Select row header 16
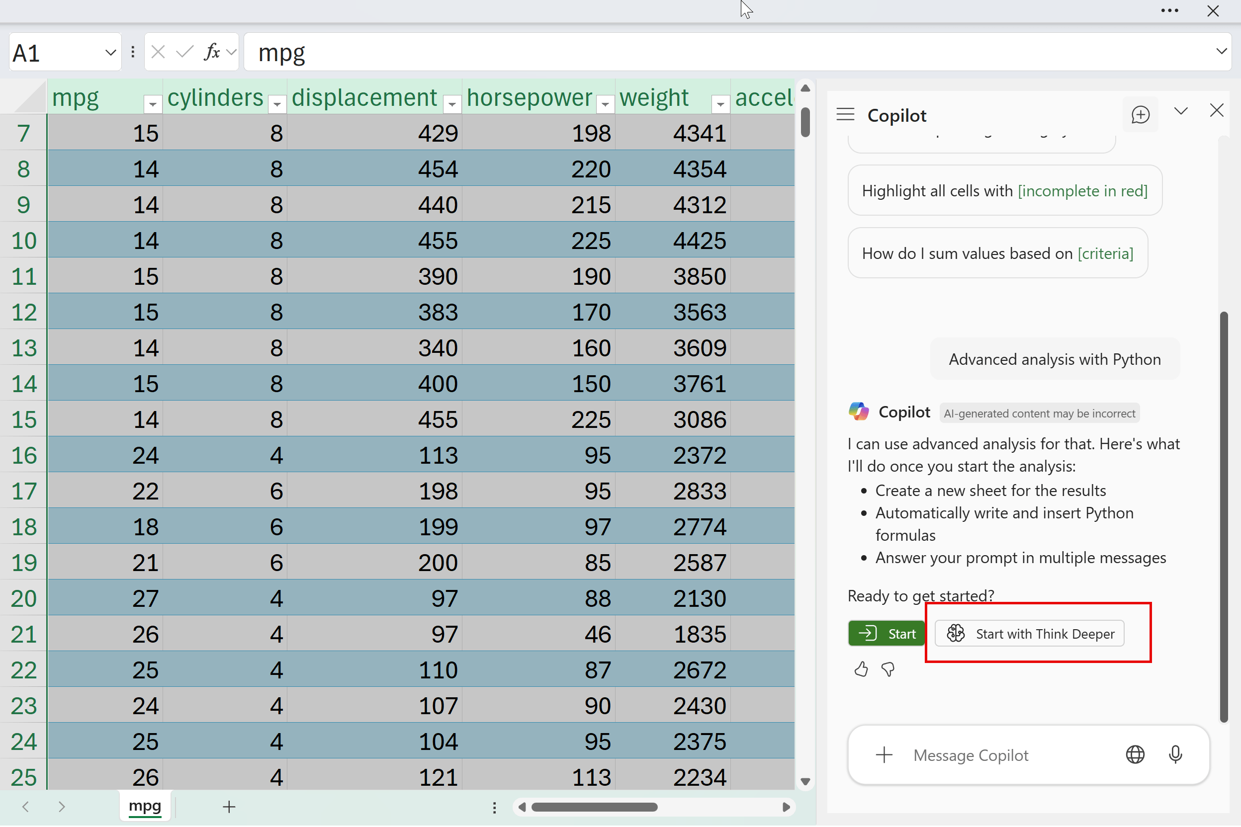The height and width of the screenshot is (827, 1241). pyautogui.click(x=23, y=455)
